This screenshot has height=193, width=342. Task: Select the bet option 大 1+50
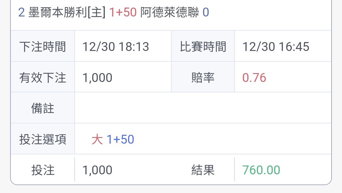113,139
